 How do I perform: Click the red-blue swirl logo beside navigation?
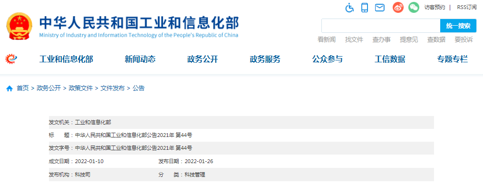[11, 58]
